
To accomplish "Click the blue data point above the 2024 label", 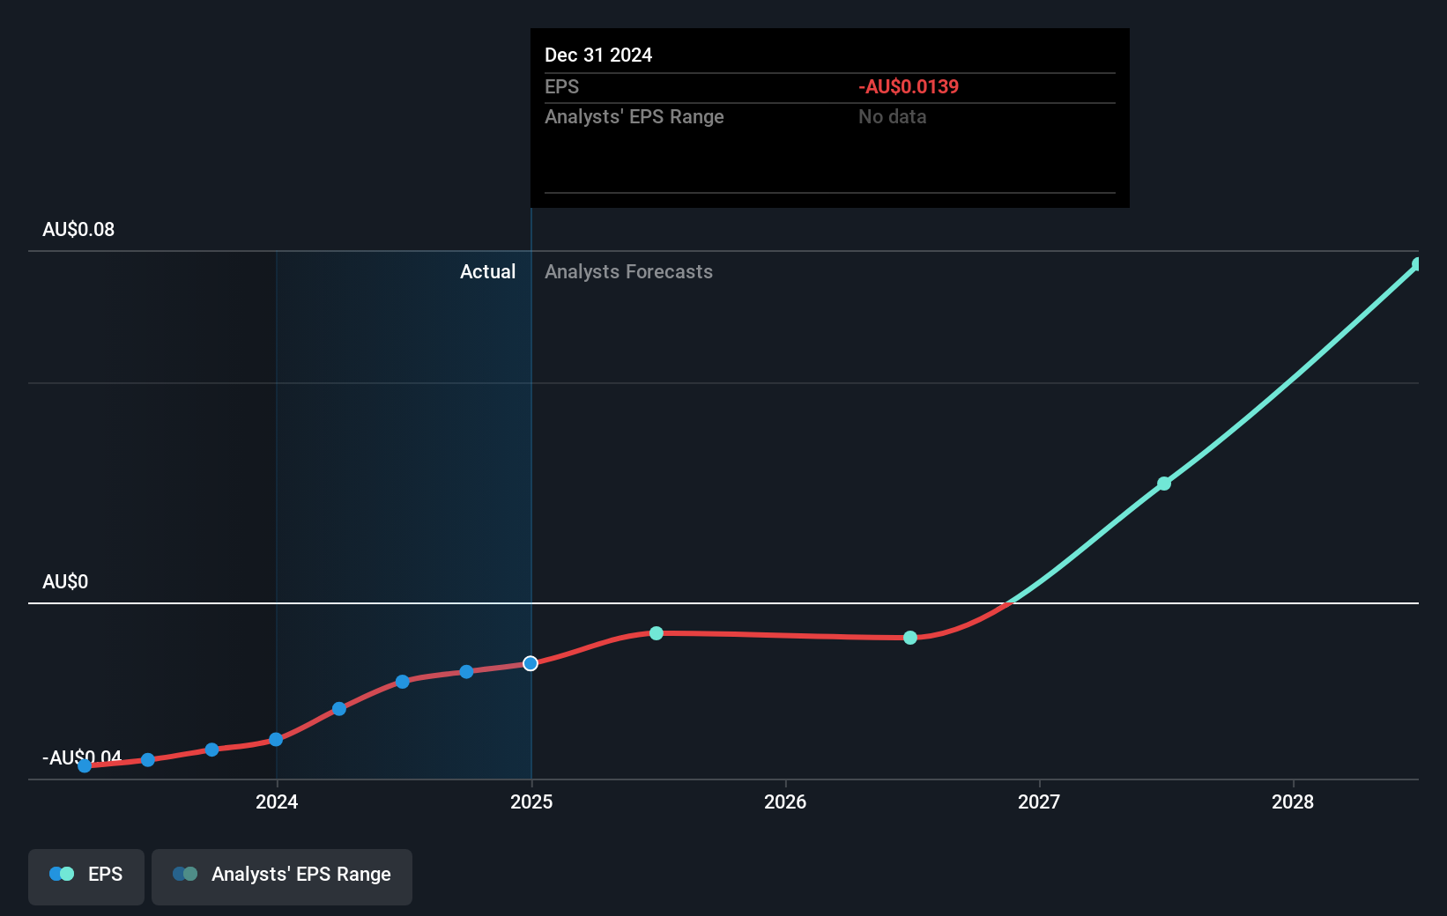I will (277, 740).
